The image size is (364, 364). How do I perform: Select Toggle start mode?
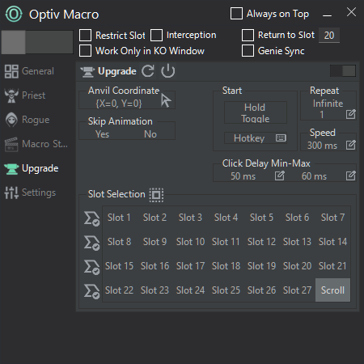255,119
